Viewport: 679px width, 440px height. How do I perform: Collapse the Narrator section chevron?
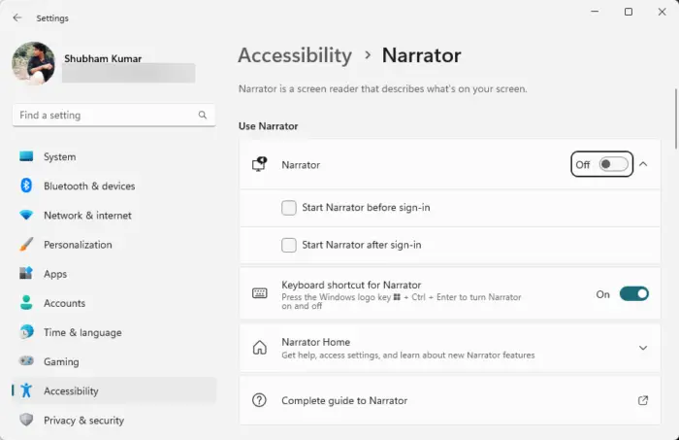click(643, 164)
